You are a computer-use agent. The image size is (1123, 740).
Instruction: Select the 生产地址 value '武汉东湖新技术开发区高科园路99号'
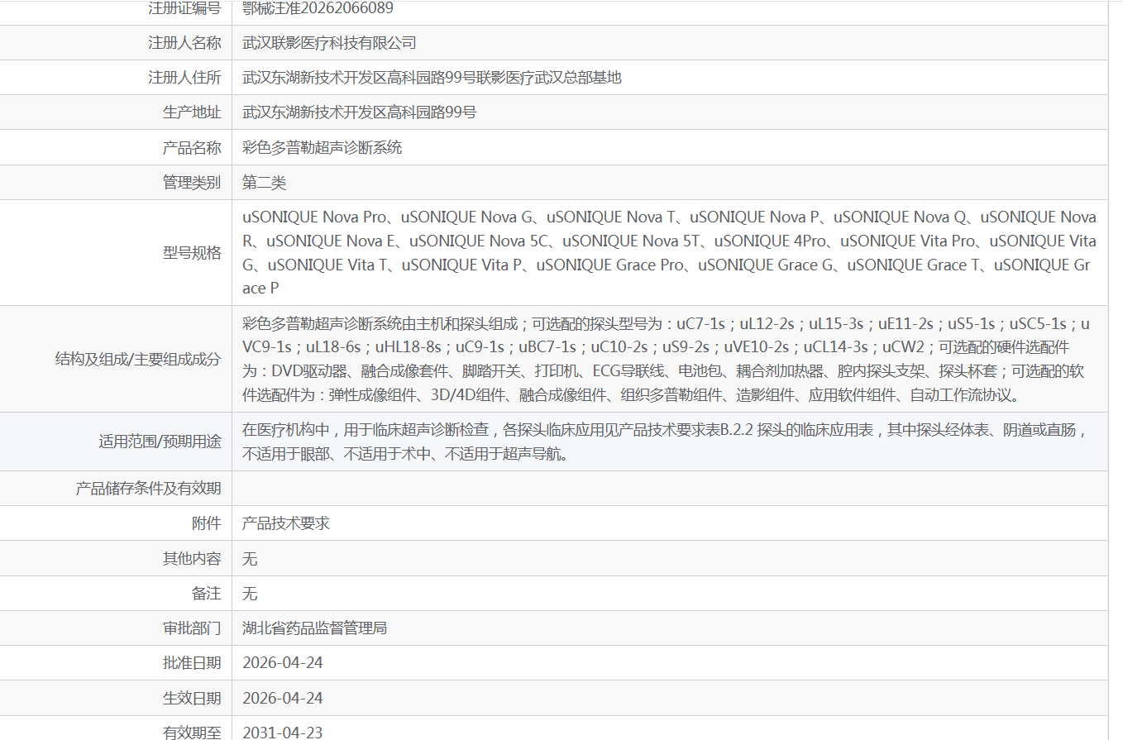(360, 112)
